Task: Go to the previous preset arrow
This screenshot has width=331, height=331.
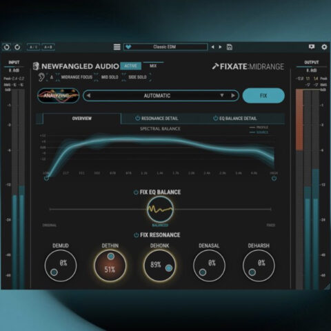Action: click(213, 47)
